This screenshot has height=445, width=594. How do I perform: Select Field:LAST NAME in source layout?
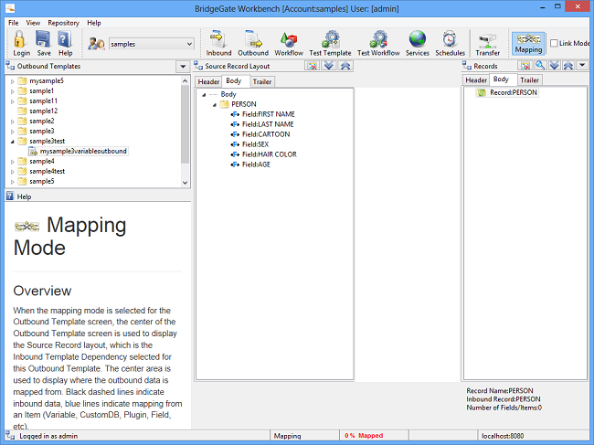click(268, 124)
